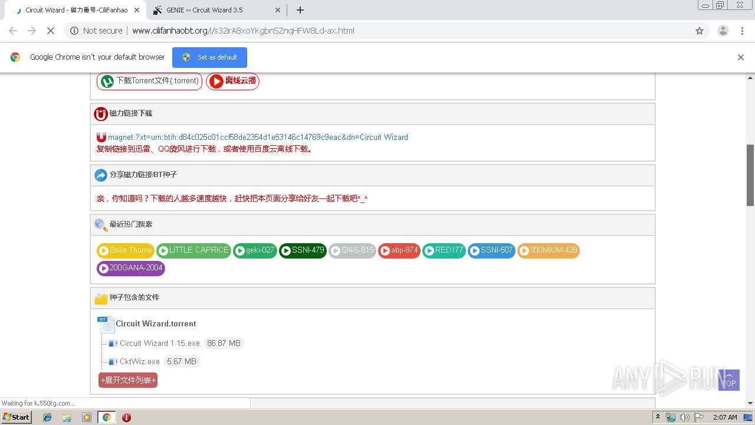This screenshot has width=755, height=425.
Task: Open the SSNI-507 tag
Action: 491,250
